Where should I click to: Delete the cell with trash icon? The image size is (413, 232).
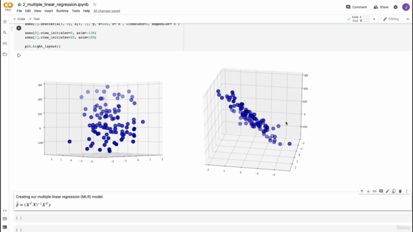(x=400, y=191)
